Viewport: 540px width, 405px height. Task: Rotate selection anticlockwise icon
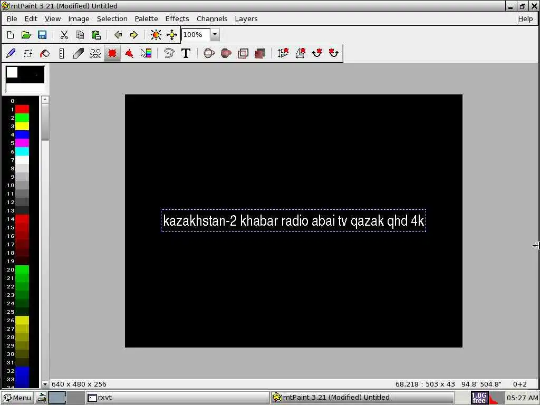coord(334,53)
